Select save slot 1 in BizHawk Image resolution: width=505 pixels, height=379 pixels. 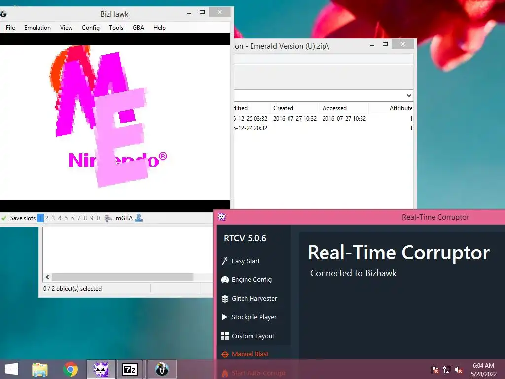click(x=40, y=218)
